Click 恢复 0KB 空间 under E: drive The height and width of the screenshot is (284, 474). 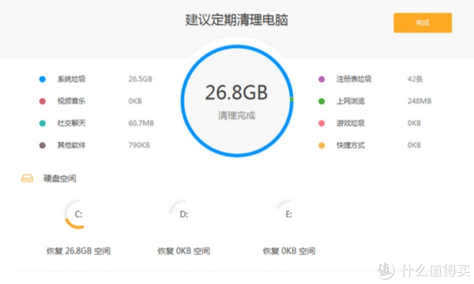click(x=289, y=251)
